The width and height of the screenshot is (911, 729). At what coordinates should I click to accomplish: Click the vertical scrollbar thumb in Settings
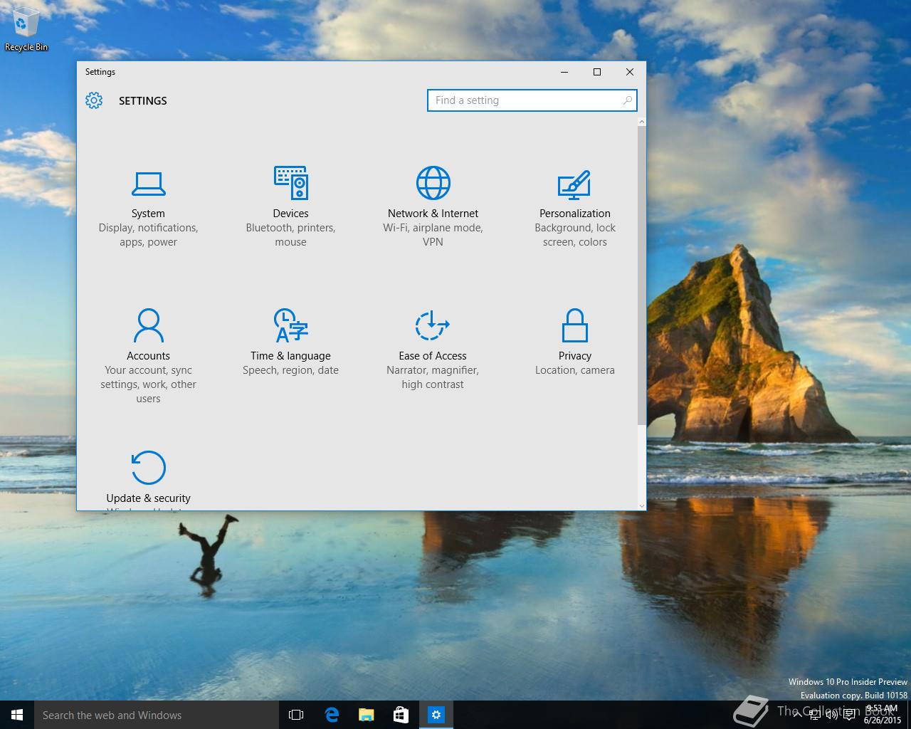pyautogui.click(x=642, y=276)
